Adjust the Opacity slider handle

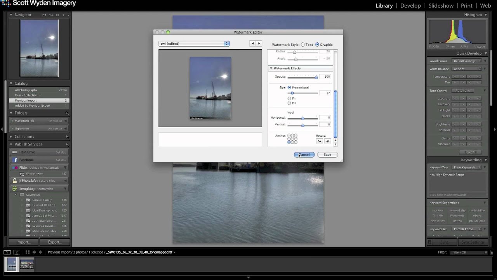[316, 77]
